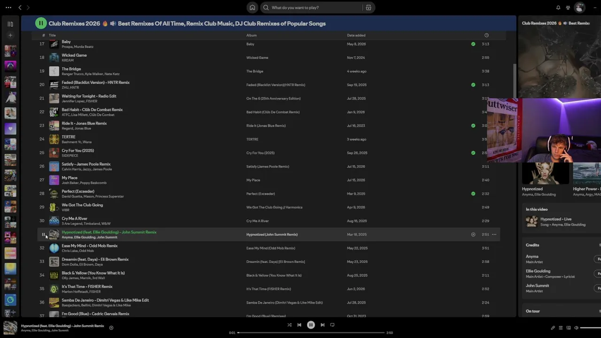Select Waiting for Tonight - Radio Edit
This screenshot has height=338, width=601.
click(89, 96)
